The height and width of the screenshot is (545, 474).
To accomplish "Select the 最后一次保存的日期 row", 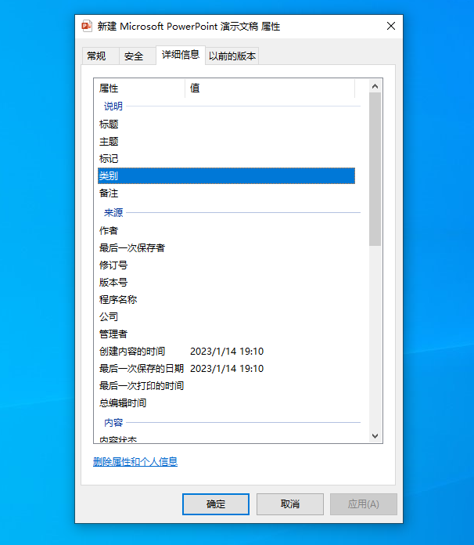I will point(226,369).
